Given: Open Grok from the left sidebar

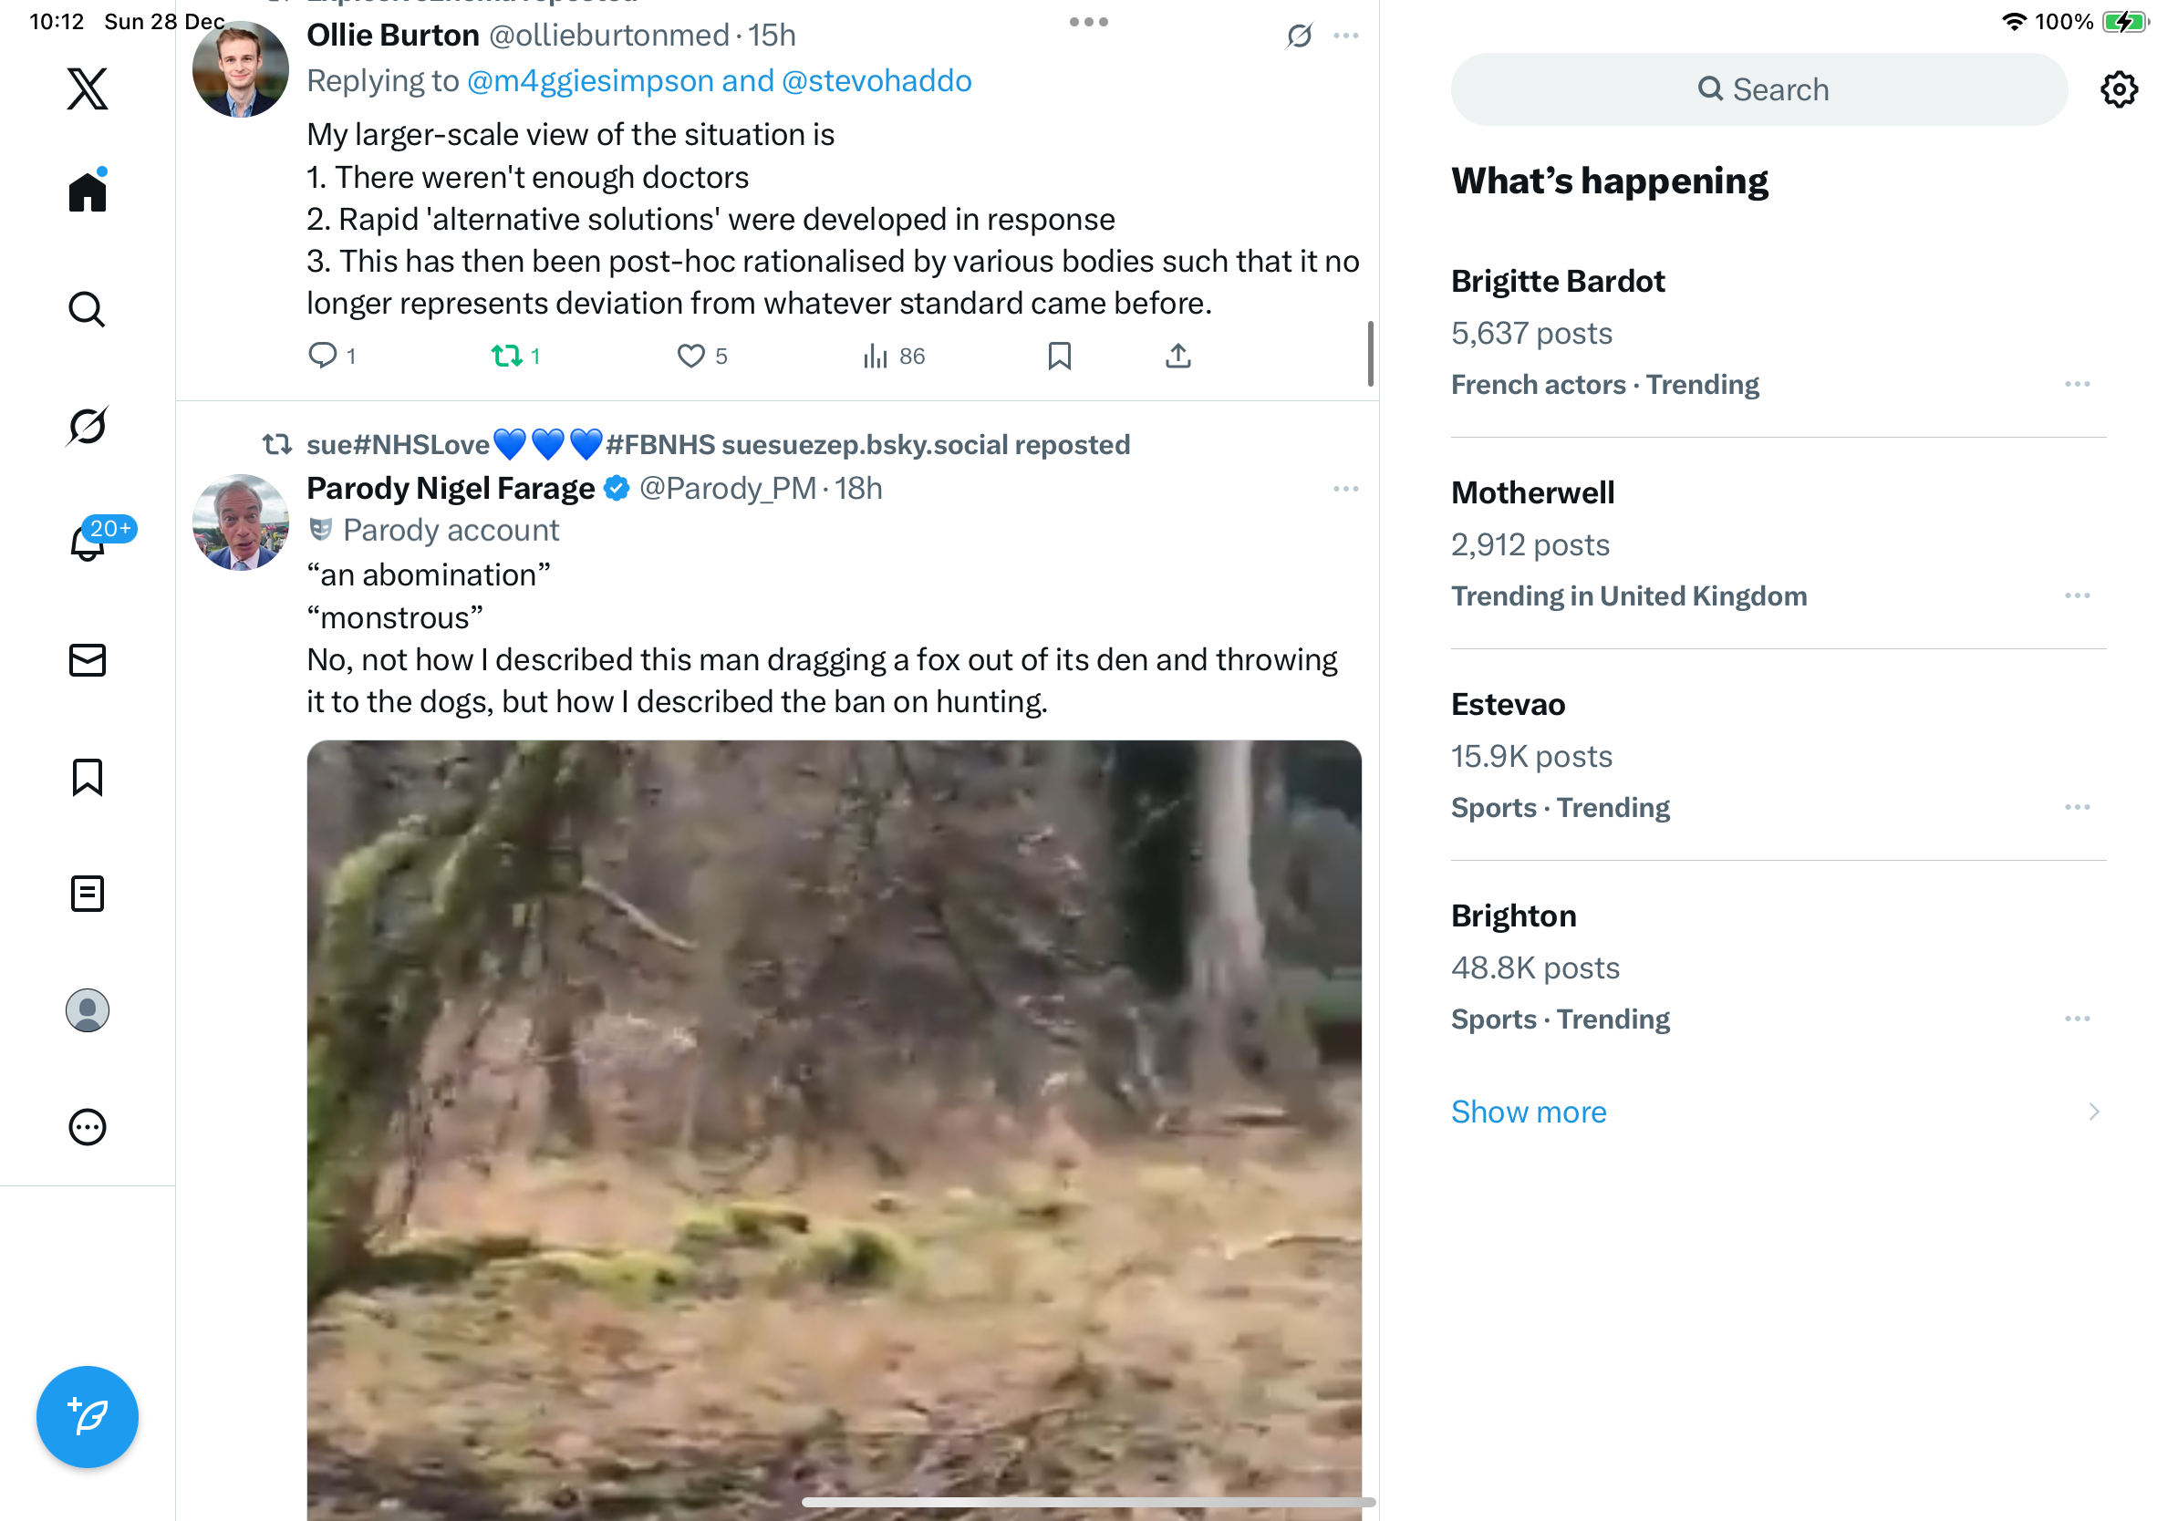Looking at the screenshot, I should point(88,426).
